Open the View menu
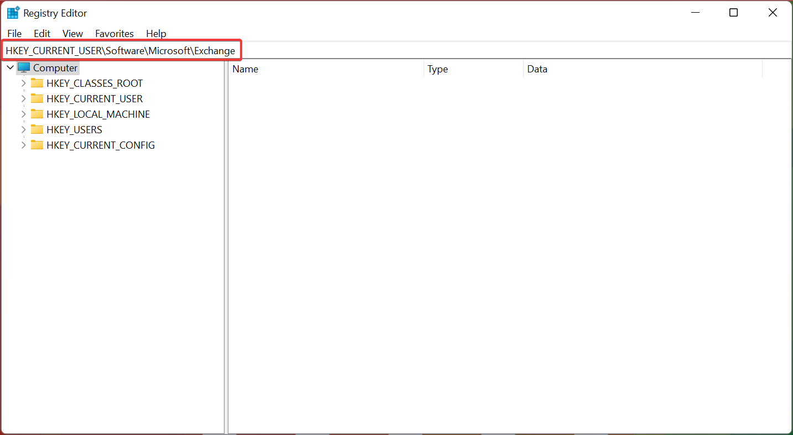 [x=72, y=34]
